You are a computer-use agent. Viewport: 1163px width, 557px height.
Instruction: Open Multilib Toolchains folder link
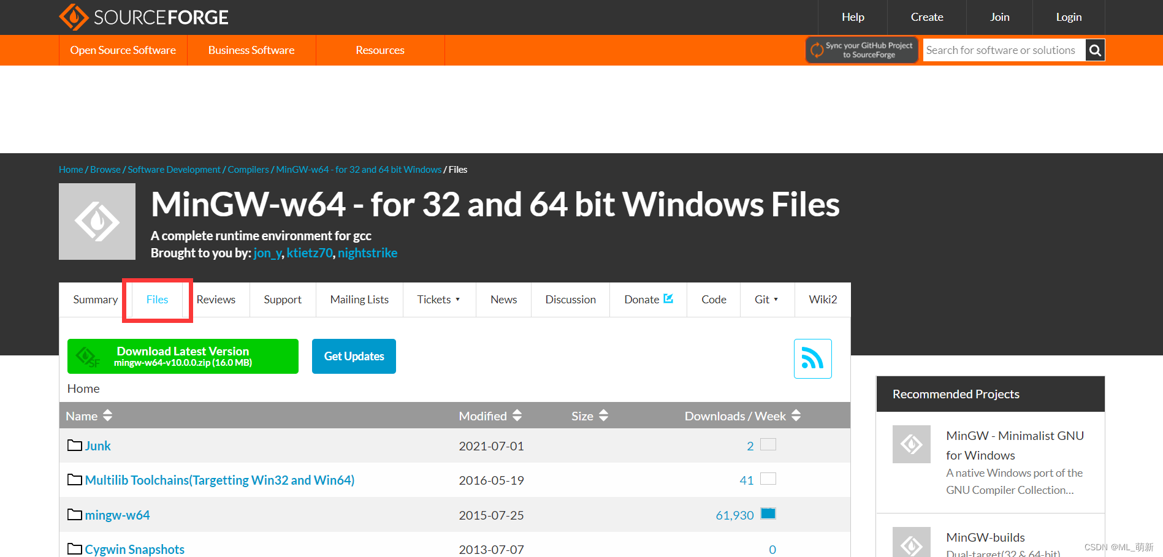(x=219, y=480)
